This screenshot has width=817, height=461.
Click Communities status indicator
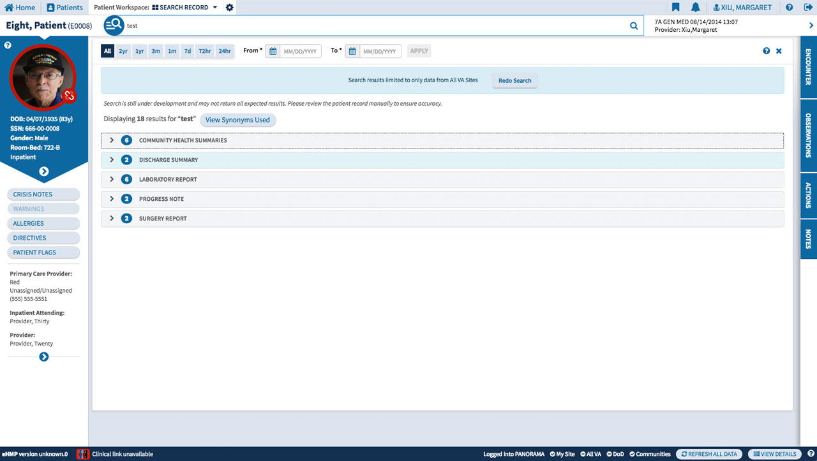[650, 454]
